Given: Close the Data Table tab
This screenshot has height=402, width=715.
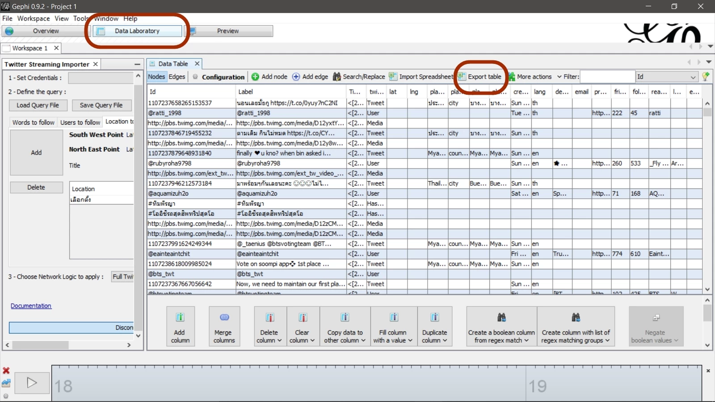Looking at the screenshot, I should (197, 63).
